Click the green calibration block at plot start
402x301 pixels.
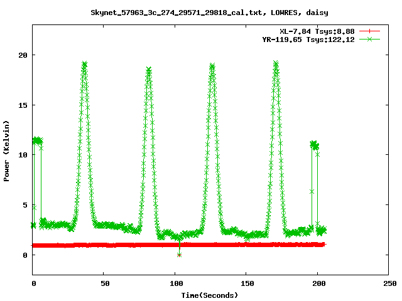38,140
